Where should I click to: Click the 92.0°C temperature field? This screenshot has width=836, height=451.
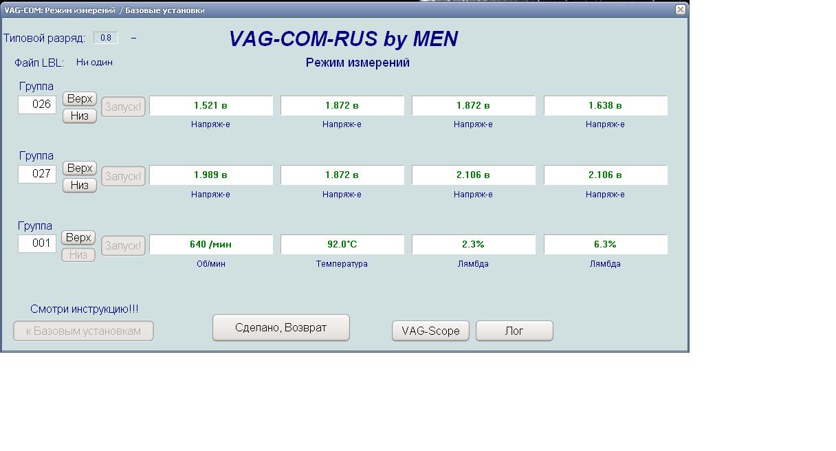(x=342, y=244)
